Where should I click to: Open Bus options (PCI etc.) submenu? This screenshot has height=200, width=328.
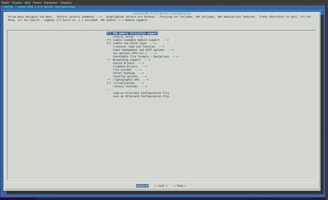135,53
